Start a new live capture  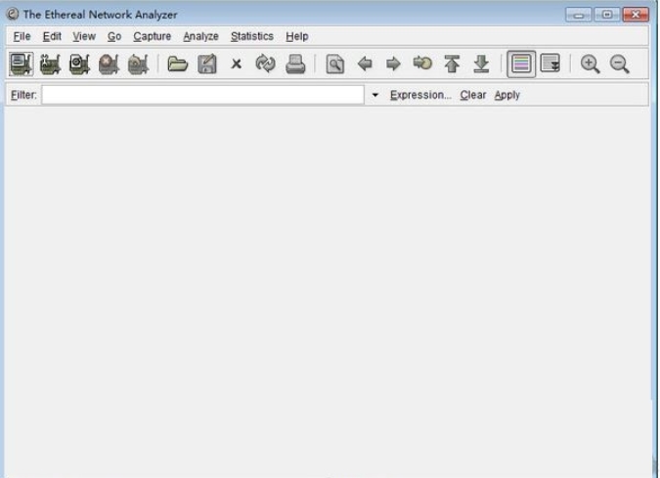tap(79, 64)
